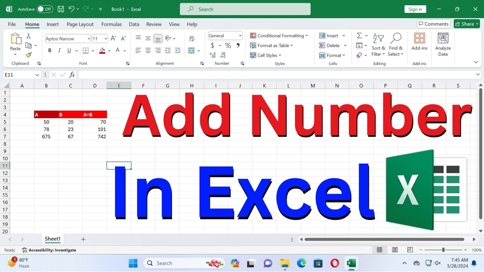Click in the formula bar input
Screen dimensions: 484x272
tap(279, 75)
